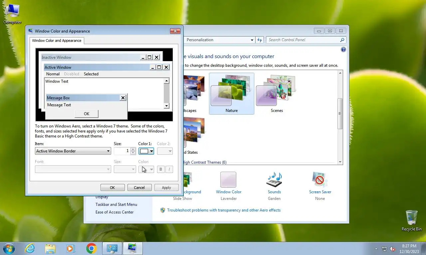Screen dimensions: 426x255
Task: Click the preview Message Box close X
Action: pyautogui.click(x=123, y=98)
